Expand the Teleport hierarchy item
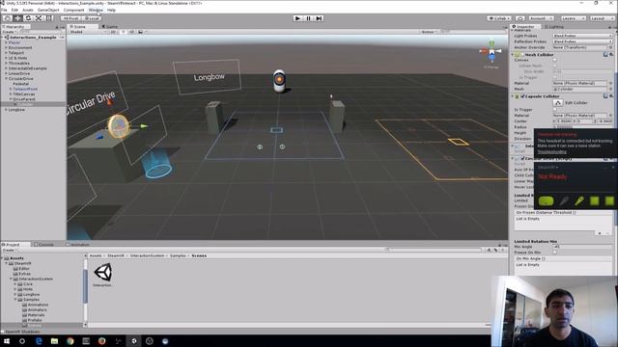Viewport: 618px width, 347px height. point(6,53)
